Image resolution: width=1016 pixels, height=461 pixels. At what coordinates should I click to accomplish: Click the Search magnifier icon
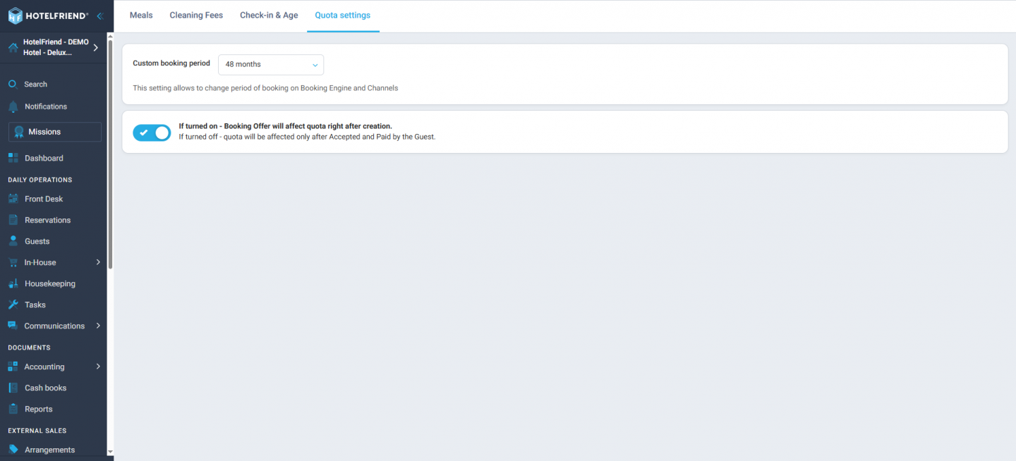click(13, 85)
